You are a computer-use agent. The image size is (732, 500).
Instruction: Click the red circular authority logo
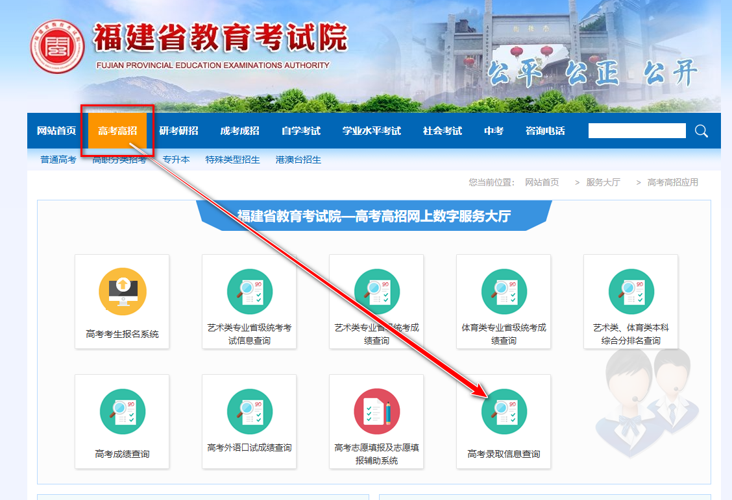[x=57, y=47]
